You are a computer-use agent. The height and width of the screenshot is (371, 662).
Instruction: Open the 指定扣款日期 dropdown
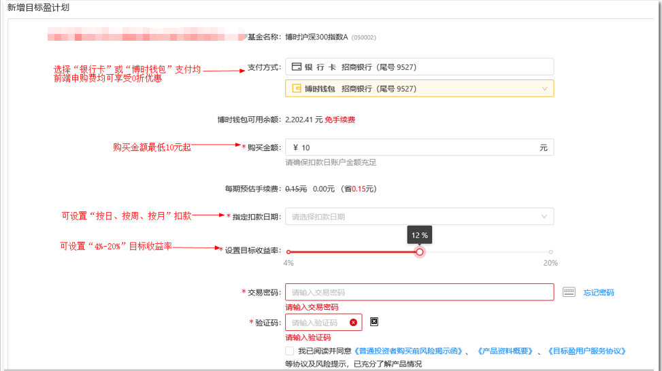point(419,217)
